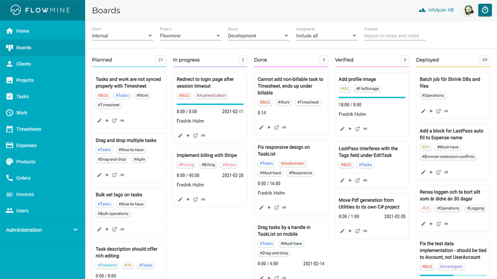
Task: Click the Flowmine logo
Action: tap(41, 10)
